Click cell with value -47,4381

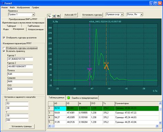pyautogui.click(x=72, y=113)
